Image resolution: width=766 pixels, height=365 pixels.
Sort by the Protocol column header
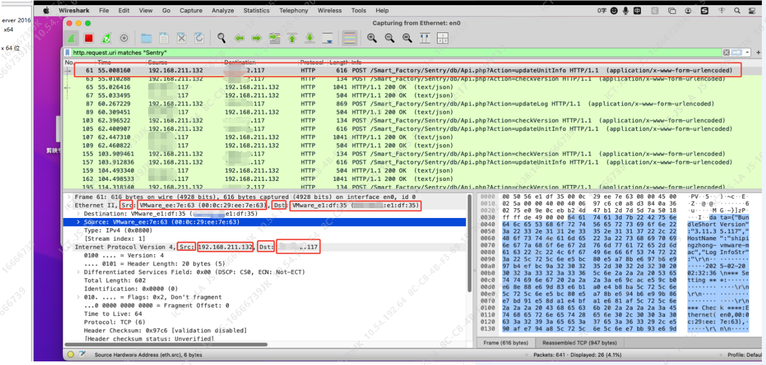click(312, 62)
